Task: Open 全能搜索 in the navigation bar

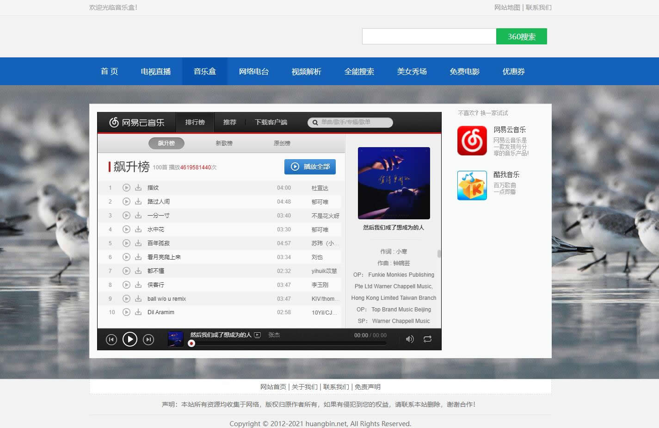Action: (x=359, y=72)
